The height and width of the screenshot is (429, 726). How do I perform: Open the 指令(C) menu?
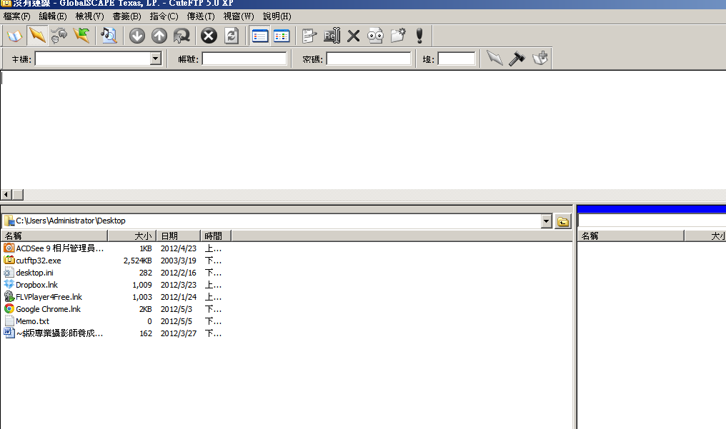(164, 16)
